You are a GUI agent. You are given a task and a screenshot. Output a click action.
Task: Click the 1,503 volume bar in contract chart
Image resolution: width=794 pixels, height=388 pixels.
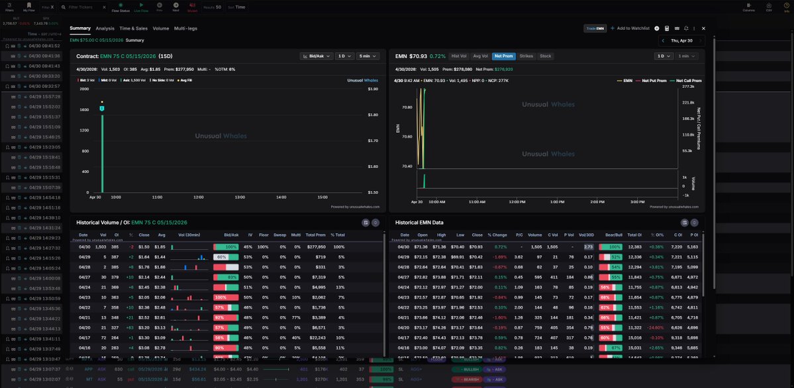[x=102, y=153]
